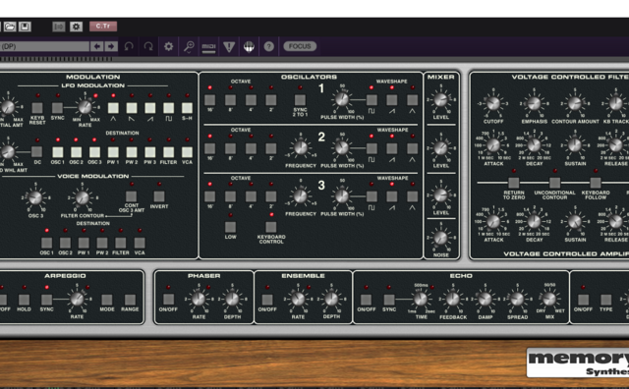Toggle the Phaser ON/OFF switch

click(168, 299)
